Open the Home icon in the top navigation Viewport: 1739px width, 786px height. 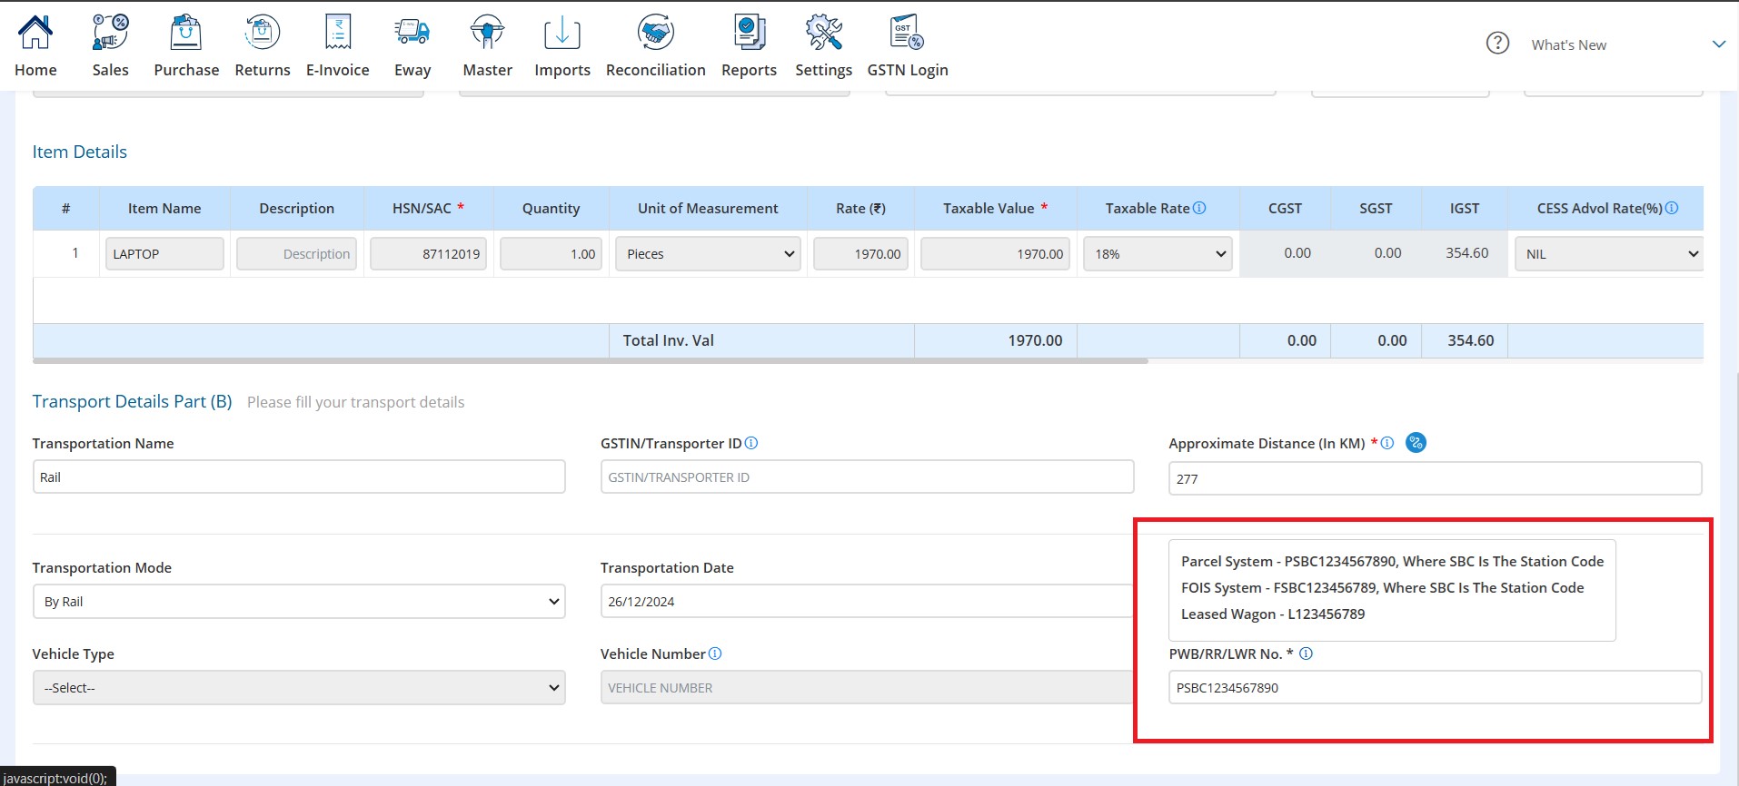coord(35,33)
